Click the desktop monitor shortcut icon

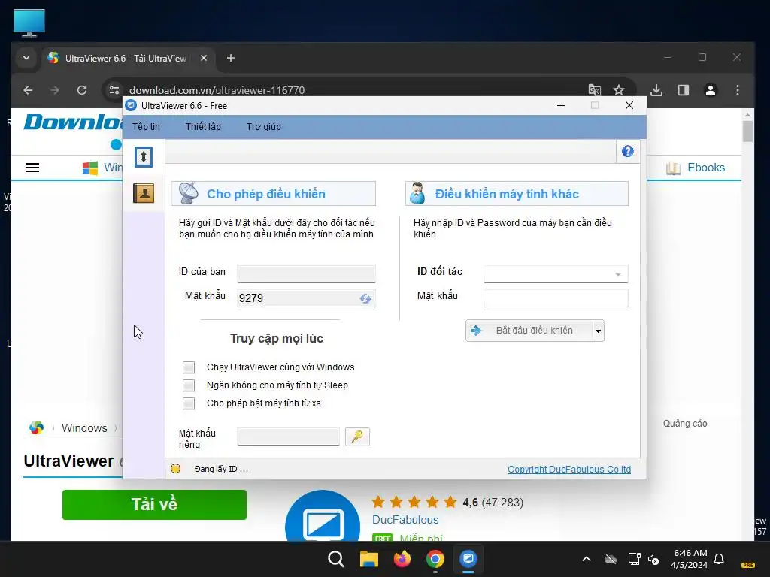(x=29, y=23)
